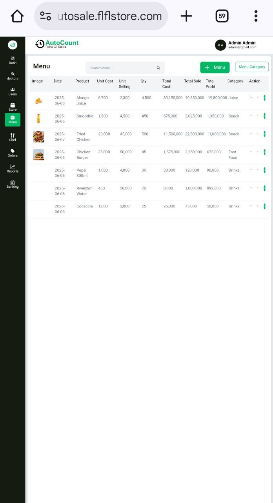Select product name Cocacola
The image size is (273, 503).
click(85, 206)
